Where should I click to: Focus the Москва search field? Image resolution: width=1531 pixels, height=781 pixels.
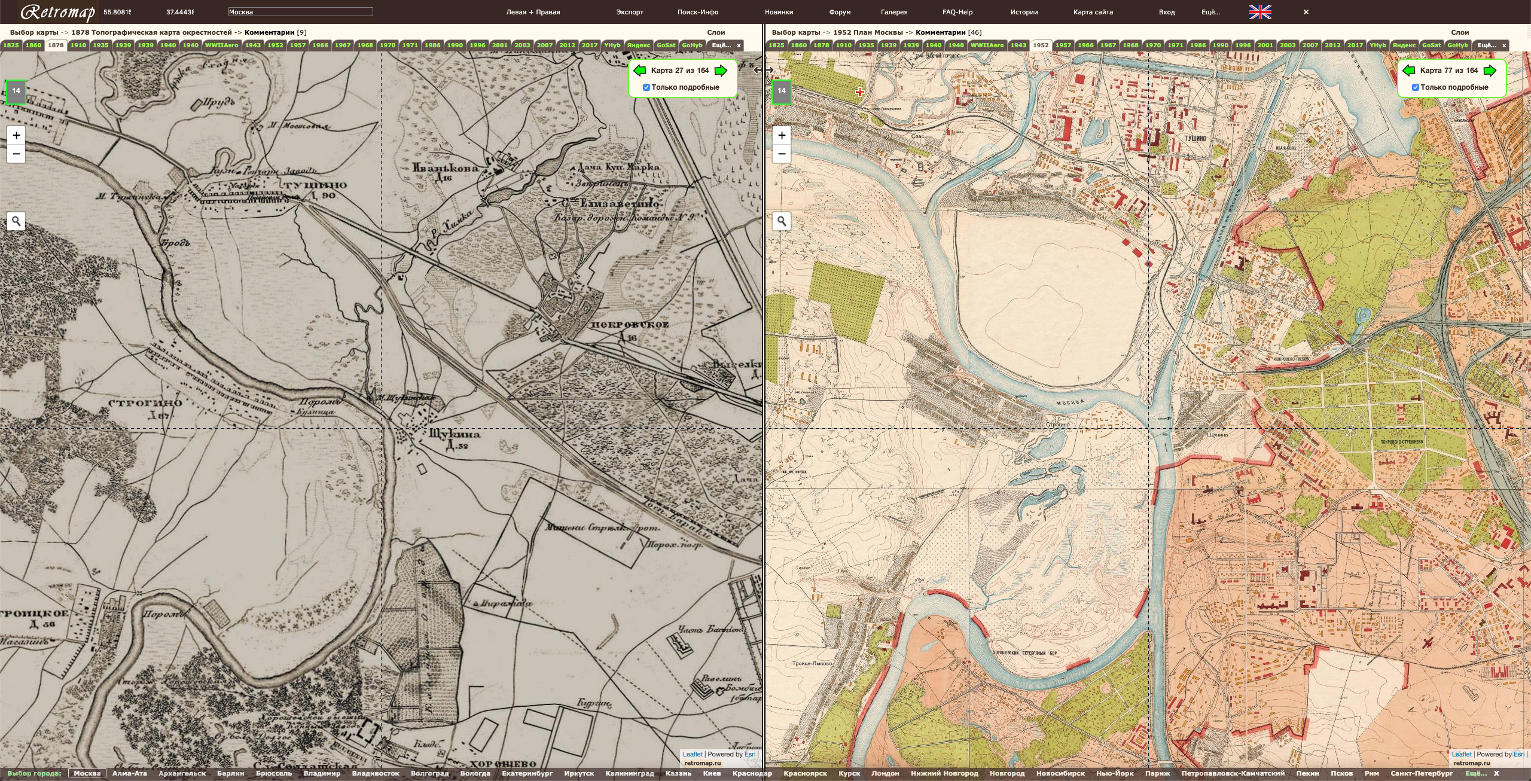tap(300, 12)
